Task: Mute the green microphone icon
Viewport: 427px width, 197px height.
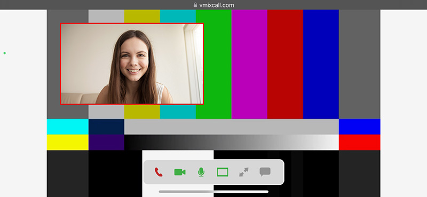Action: click(x=201, y=172)
